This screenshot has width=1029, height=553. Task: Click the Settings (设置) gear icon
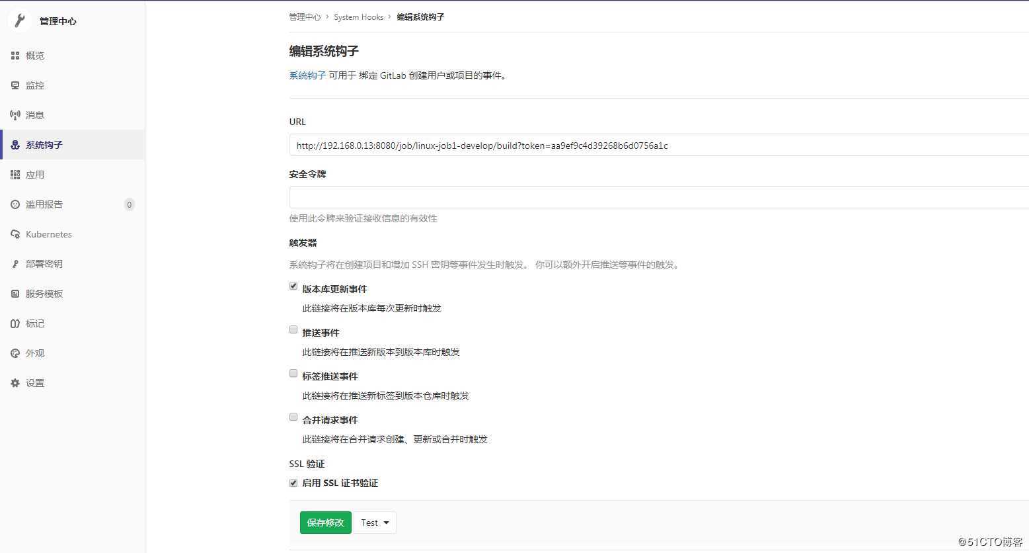[15, 383]
